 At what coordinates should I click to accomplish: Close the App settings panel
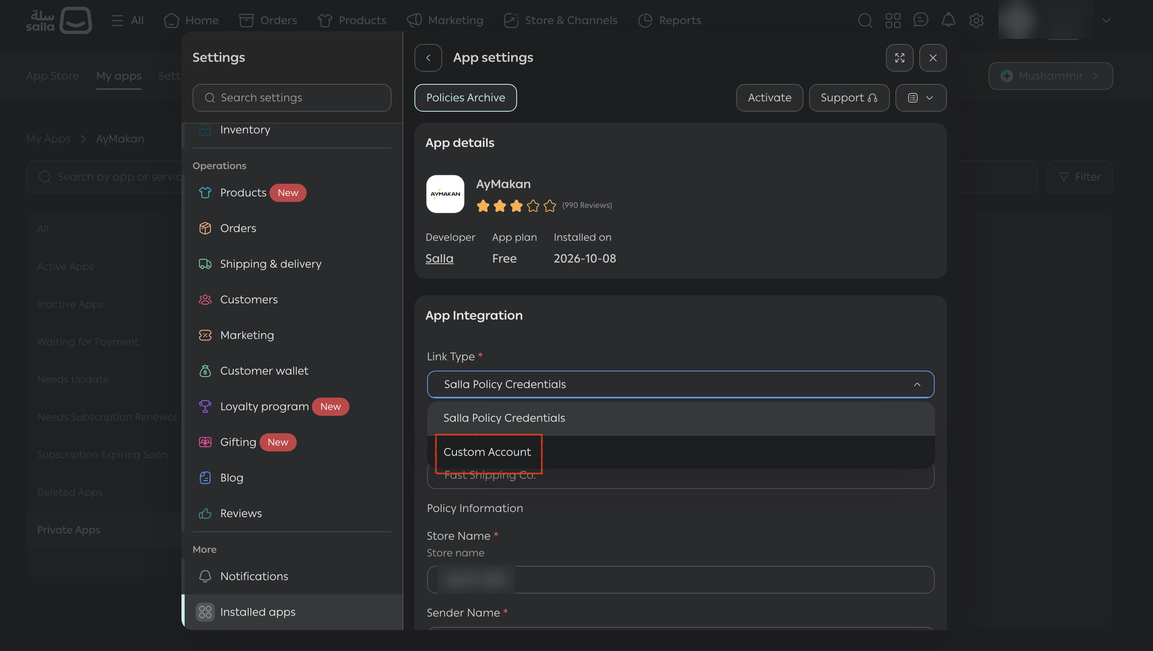[x=933, y=58]
